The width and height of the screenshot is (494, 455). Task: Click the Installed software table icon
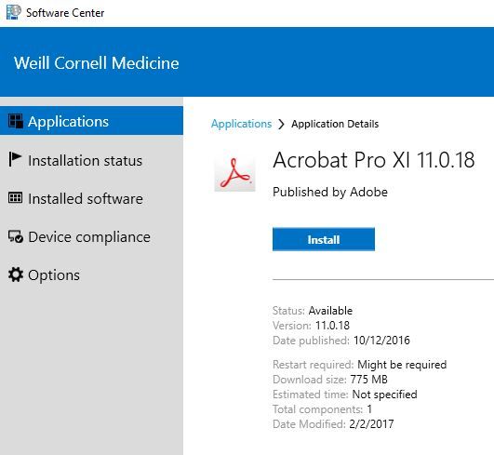[x=15, y=197]
